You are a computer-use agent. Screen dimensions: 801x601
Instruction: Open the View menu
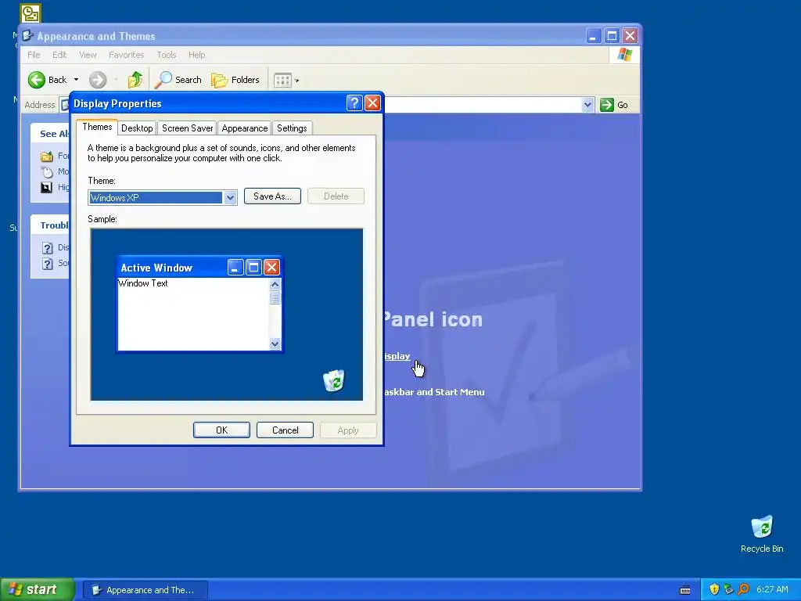click(88, 55)
